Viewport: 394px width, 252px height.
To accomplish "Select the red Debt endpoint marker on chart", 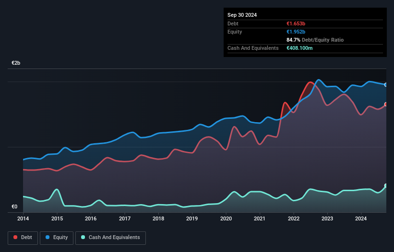I will click(x=386, y=104).
